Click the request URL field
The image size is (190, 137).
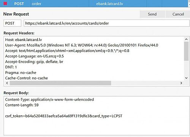pos(106,23)
